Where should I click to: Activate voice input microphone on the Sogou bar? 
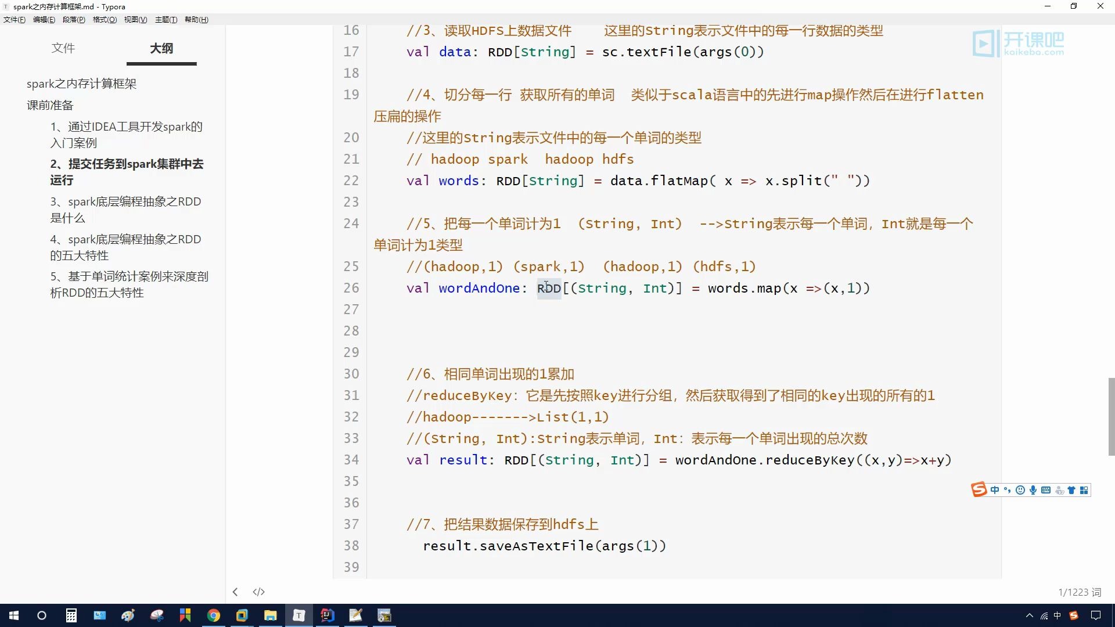coord(1033,490)
